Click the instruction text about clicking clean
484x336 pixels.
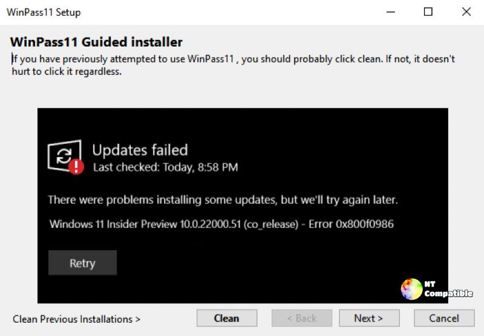pyautogui.click(x=233, y=65)
